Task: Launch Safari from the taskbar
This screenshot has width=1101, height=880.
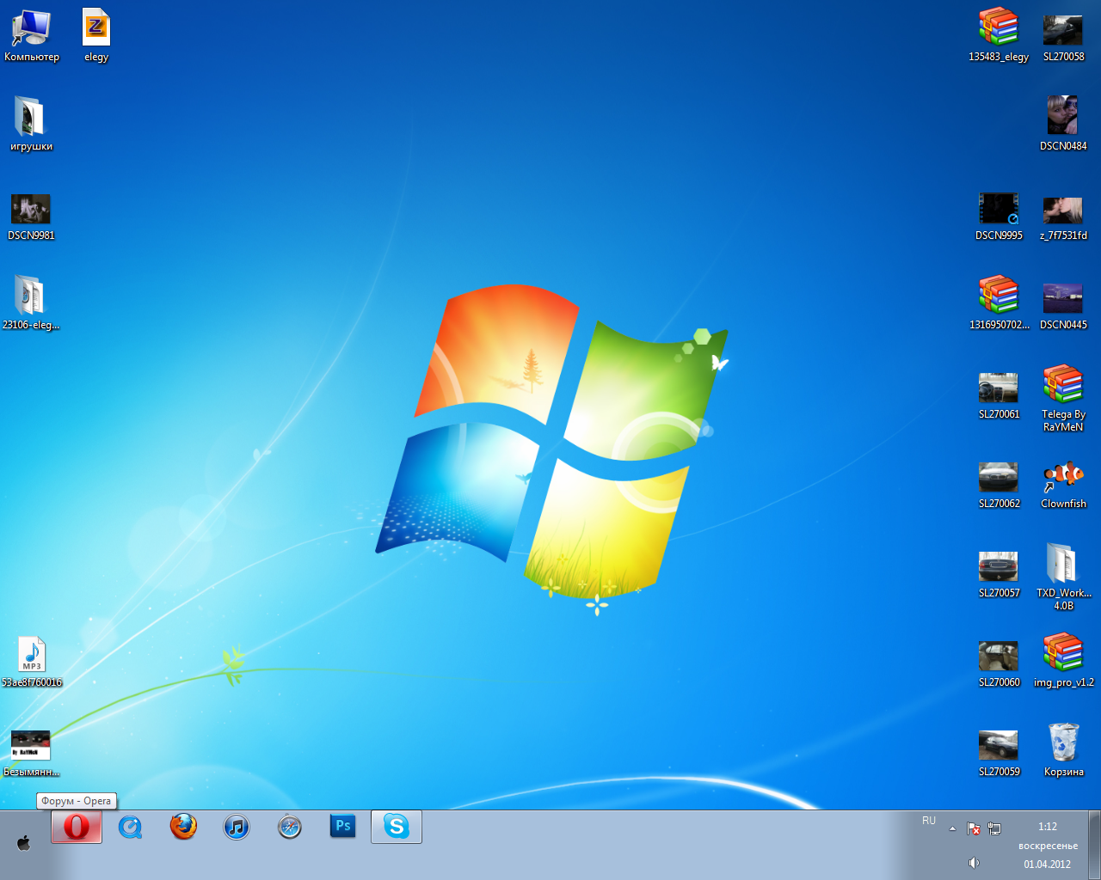Action: click(x=290, y=827)
